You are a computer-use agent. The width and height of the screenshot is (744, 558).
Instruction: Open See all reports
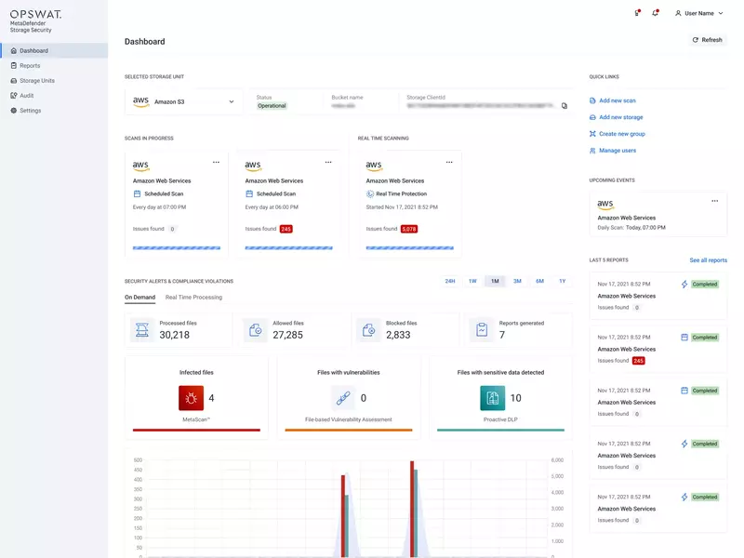click(707, 259)
